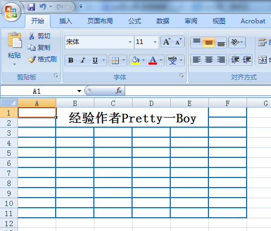Screen dimensions: 271x231
Task: Align text left
Action: (x=197, y=60)
